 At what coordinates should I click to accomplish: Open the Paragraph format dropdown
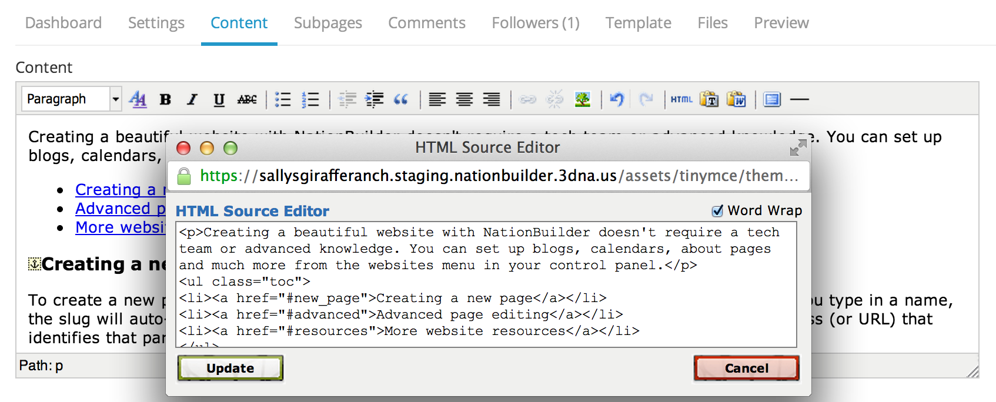(x=71, y=99)
